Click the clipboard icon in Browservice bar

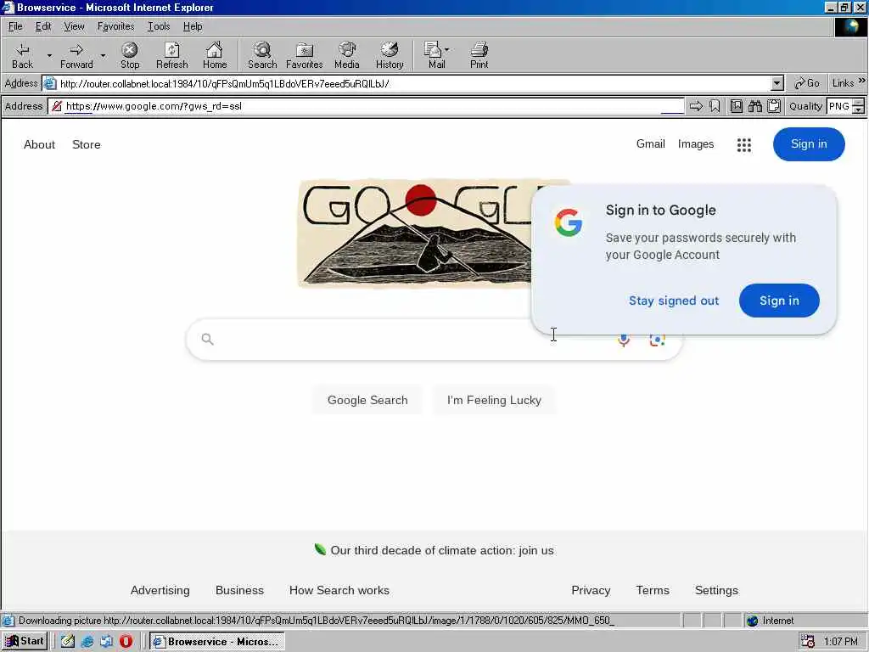click(774, 106)
